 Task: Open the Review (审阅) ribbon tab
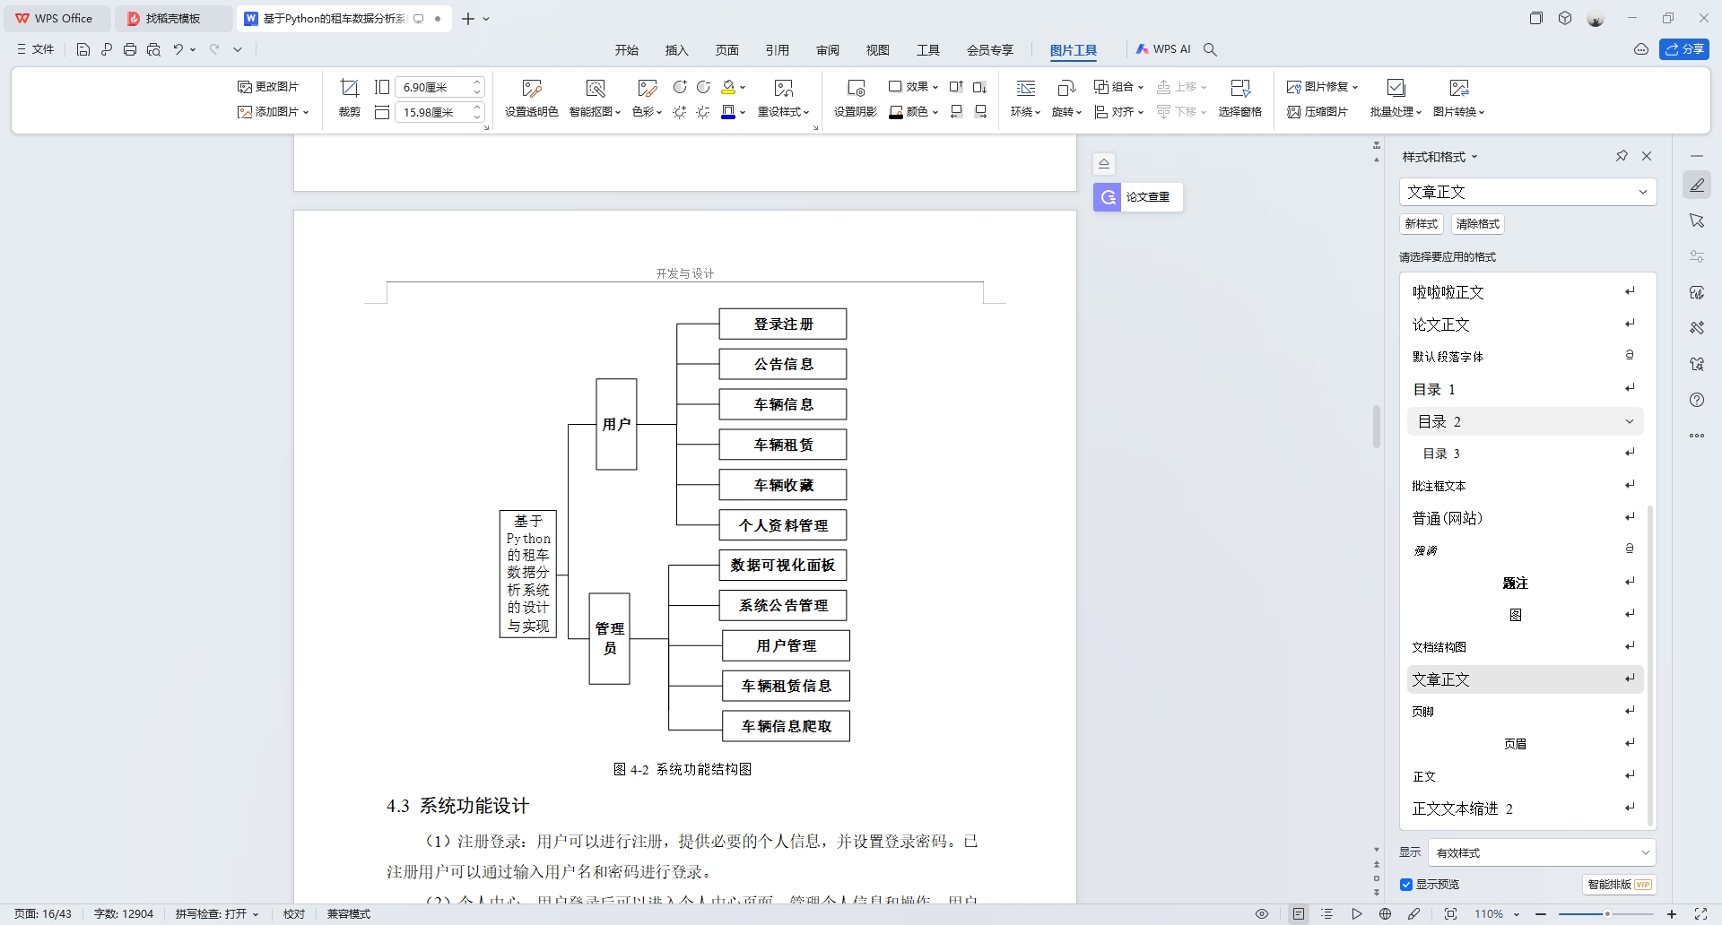click(827, 50)
